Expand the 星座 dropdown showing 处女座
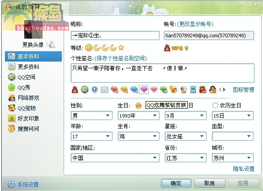263x191 pixels. pos(185,136)
